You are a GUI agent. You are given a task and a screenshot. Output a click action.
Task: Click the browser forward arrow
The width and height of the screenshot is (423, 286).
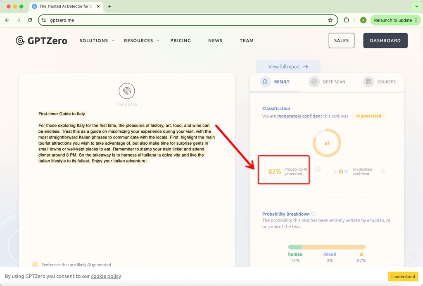(x=18, y=20)
